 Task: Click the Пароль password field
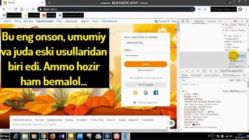(146, 56)
